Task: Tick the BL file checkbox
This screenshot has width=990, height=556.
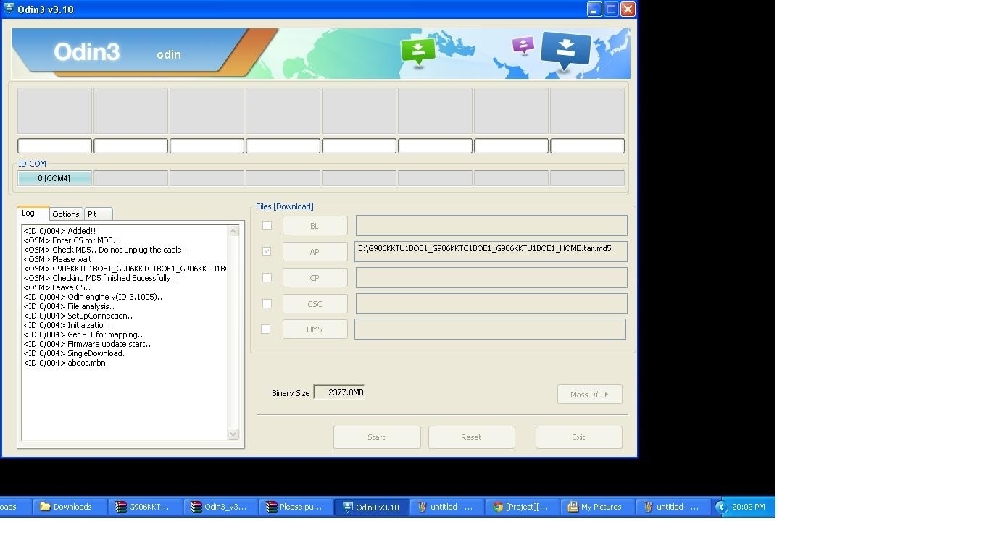Action: [x=267, y=226]
